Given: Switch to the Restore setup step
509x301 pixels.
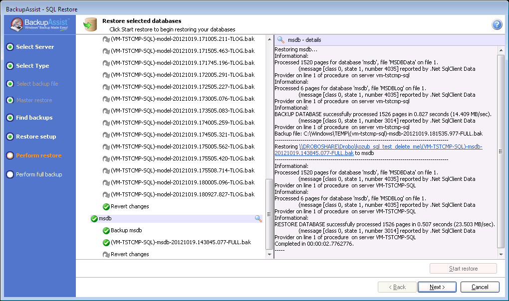Looking at the screenshot, I should coord(36,137).
